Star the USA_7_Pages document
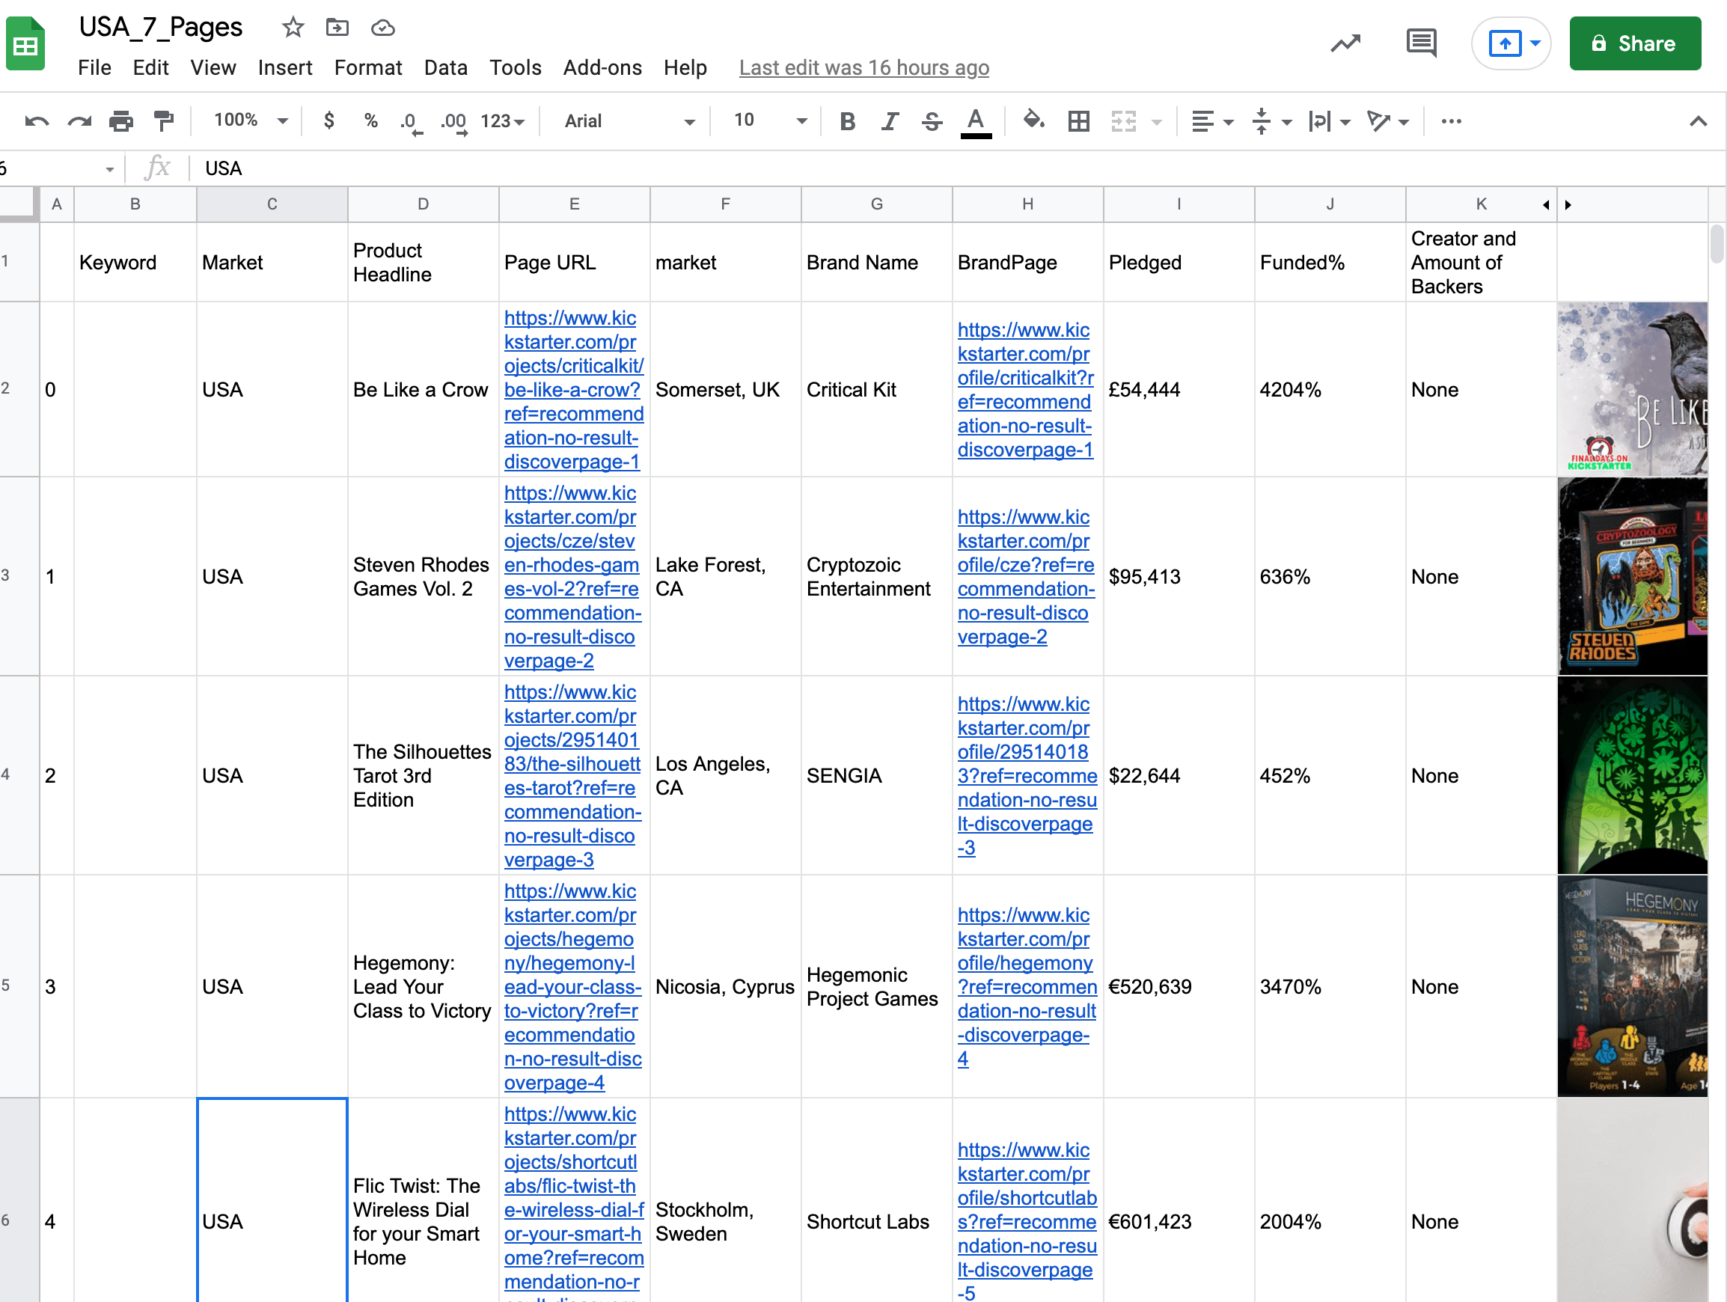The width and height of the screenshot is (1727, 1302). pyautogui.click(x=293, y=28)
